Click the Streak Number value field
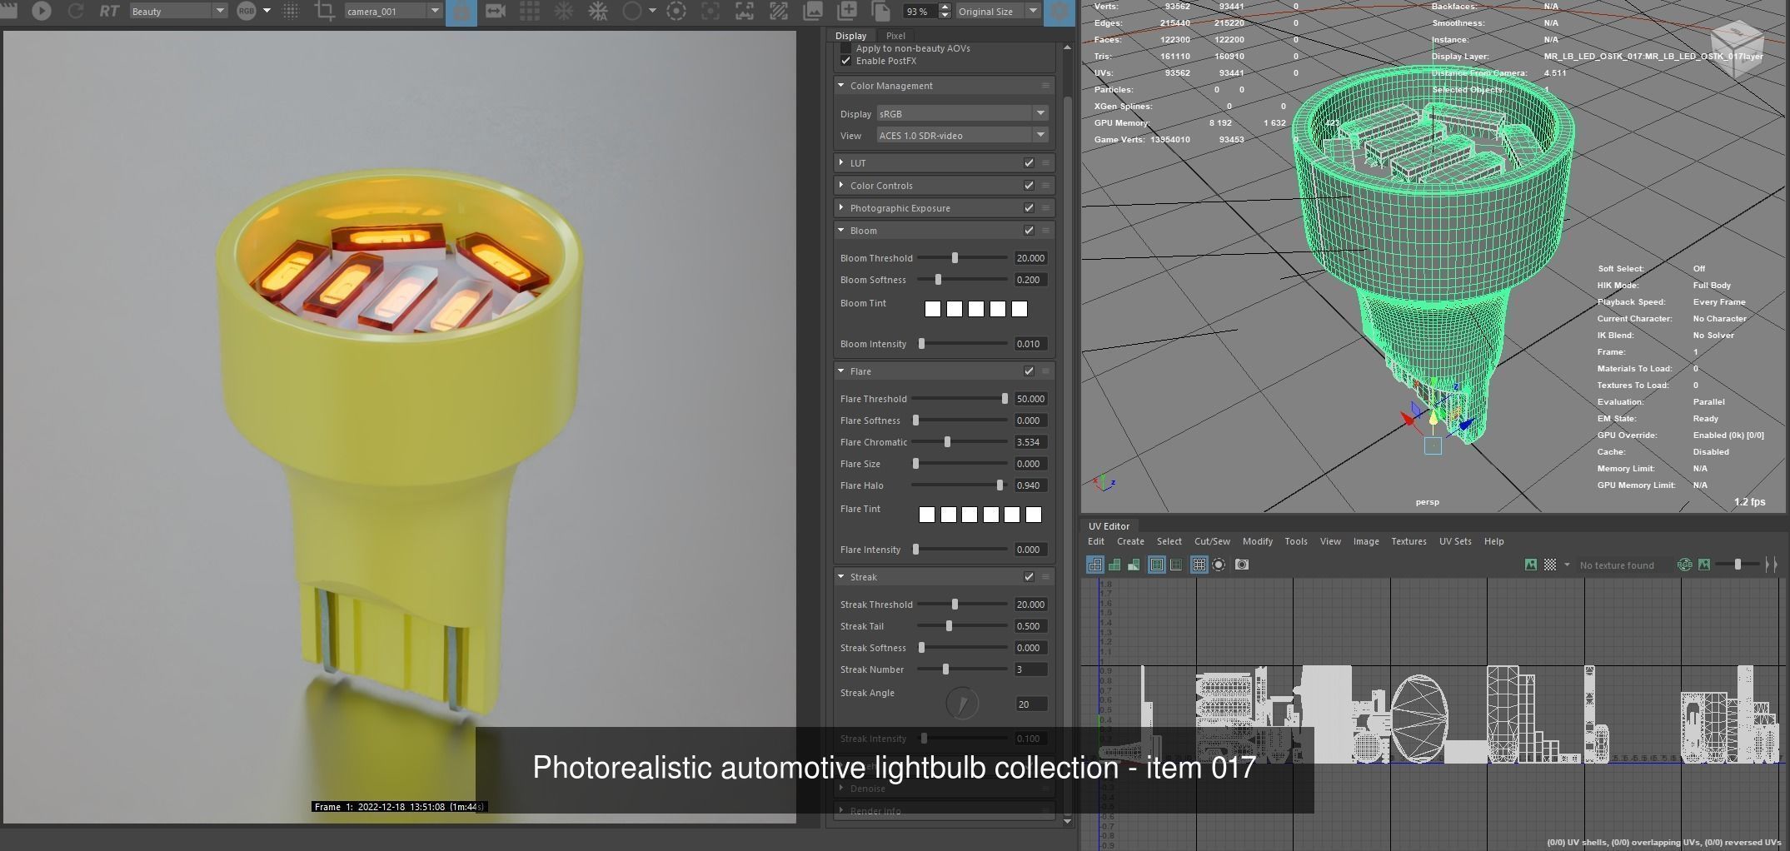The height and width of the screenshot is (851, 1790). click(1030, 669)
